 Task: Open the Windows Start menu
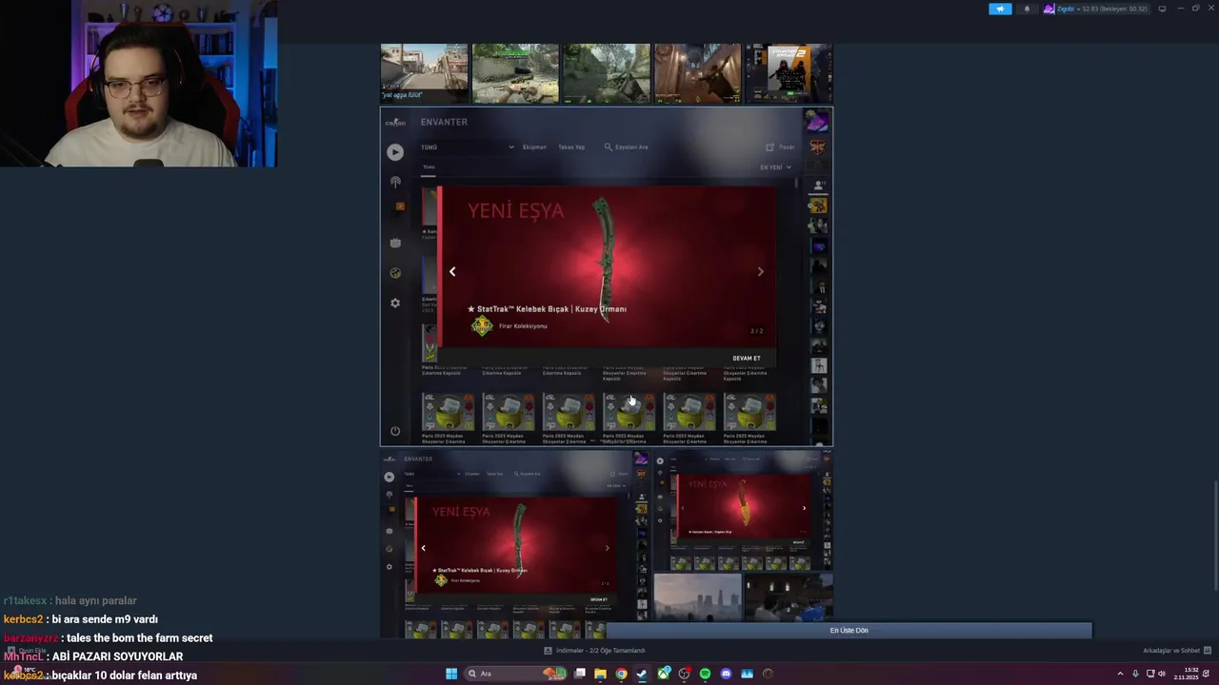[451, 674]
